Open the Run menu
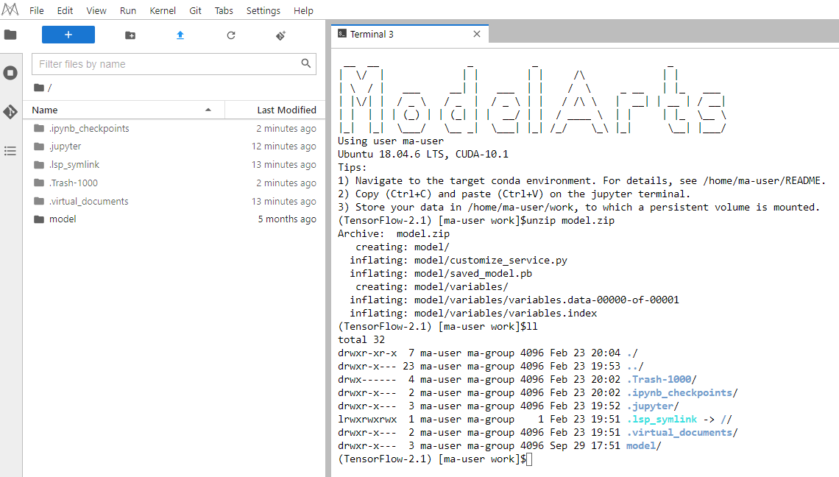 (x=128, y=11)
